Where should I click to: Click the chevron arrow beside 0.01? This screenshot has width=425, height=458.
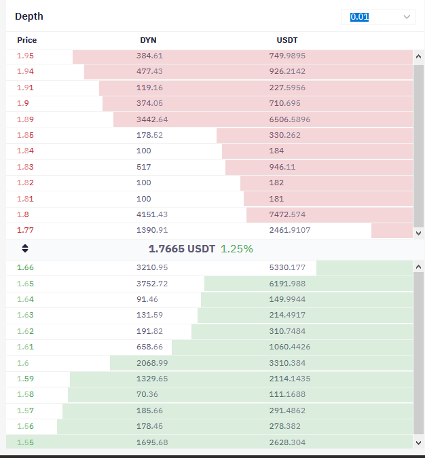(407, 17)
